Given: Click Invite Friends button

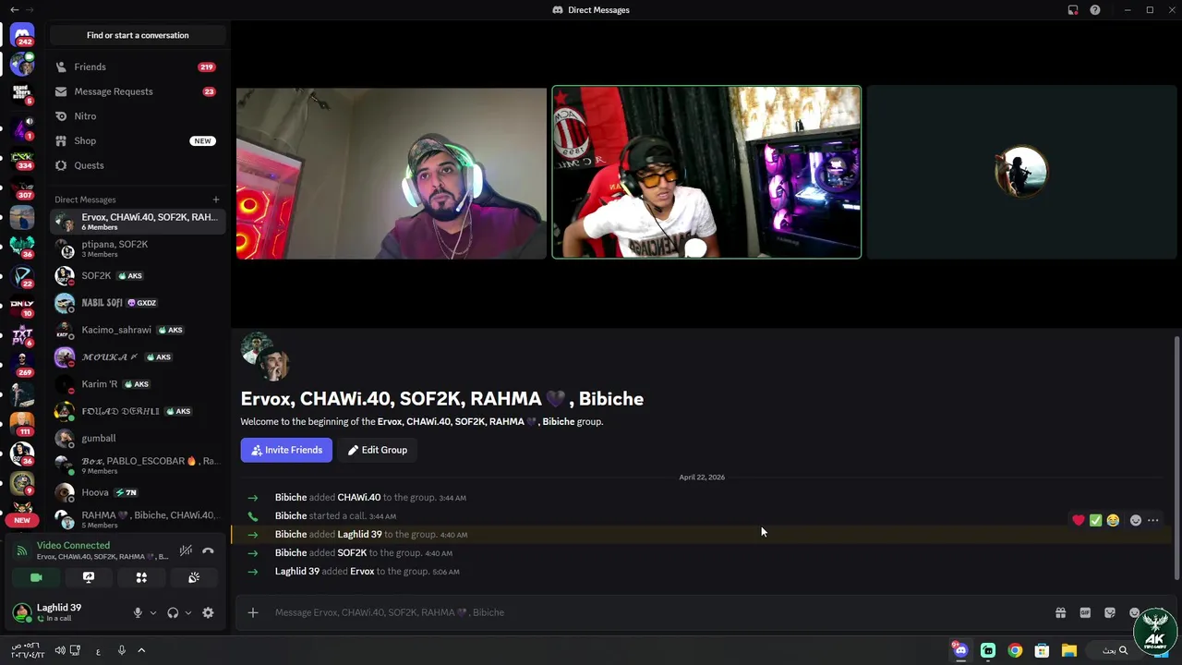Looking at the screenshot, I should [x=286, y=450].
